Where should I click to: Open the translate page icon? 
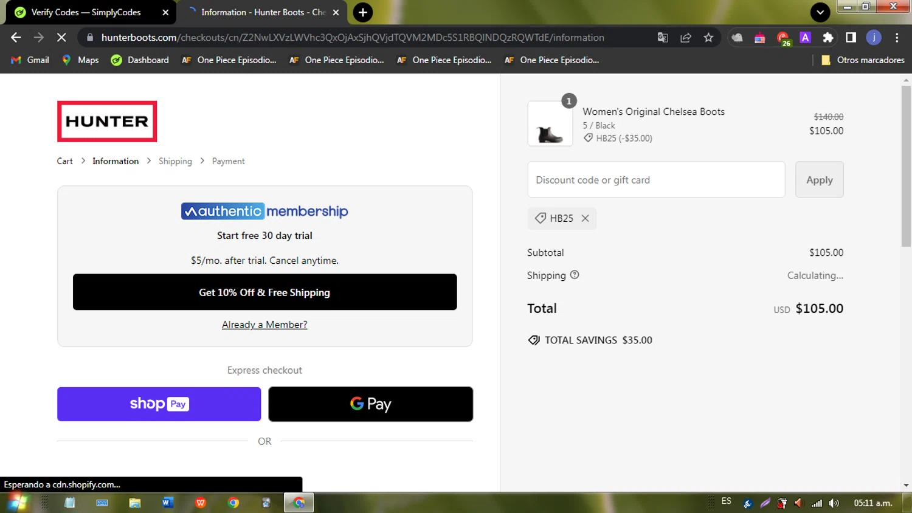click(663, 38)
